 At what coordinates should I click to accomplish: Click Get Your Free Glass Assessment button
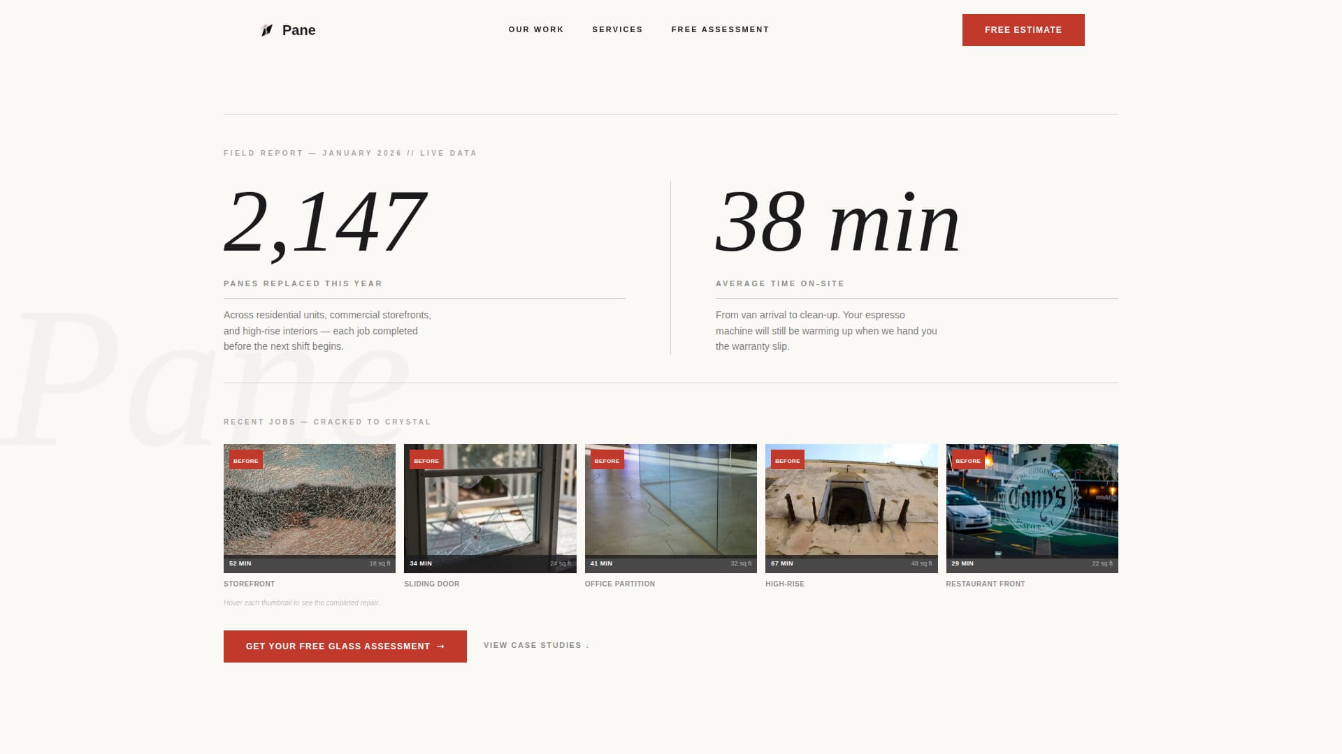click(345, 646)
